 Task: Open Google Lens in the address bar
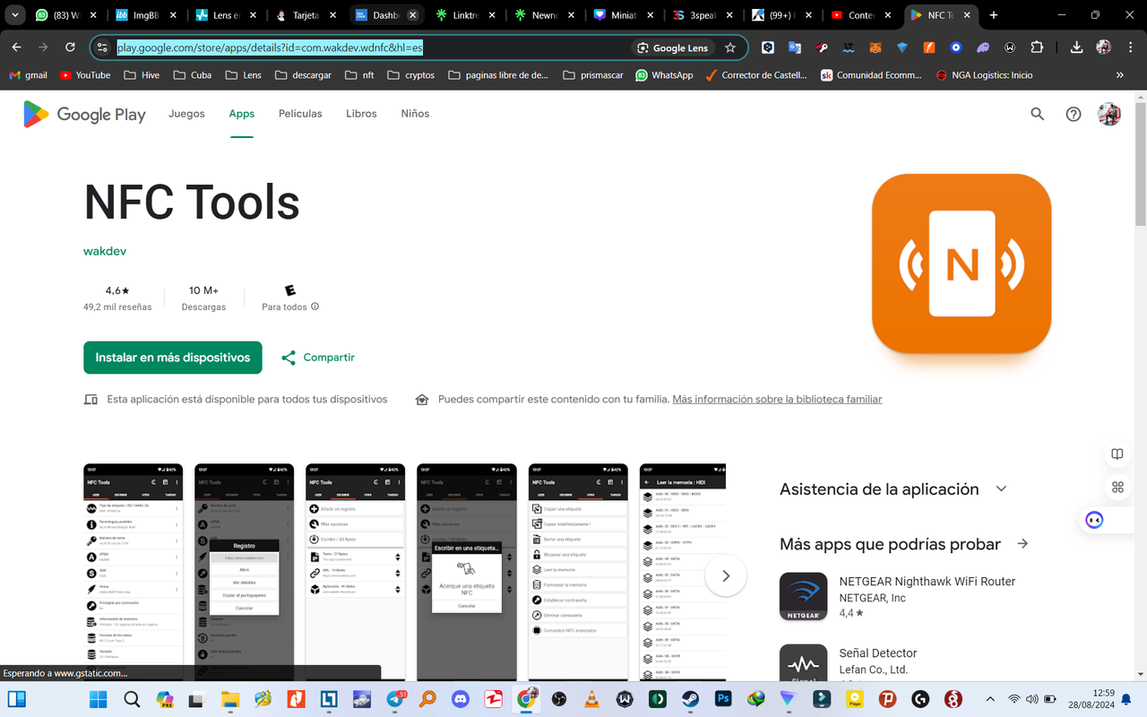tap(672, 48)
